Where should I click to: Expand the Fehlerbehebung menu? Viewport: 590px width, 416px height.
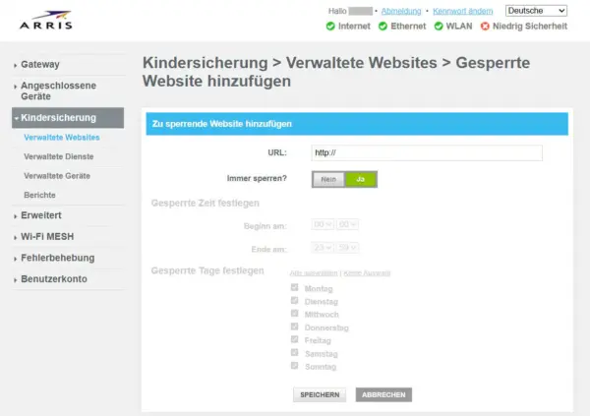click(58, 258)
